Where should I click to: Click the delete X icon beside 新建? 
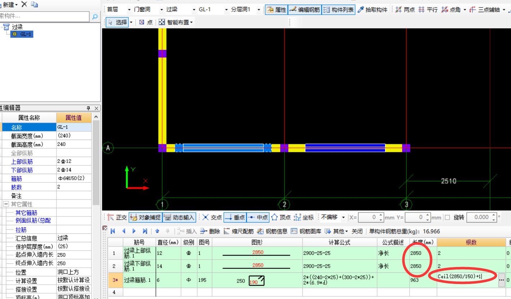click(x=24, y=4)
